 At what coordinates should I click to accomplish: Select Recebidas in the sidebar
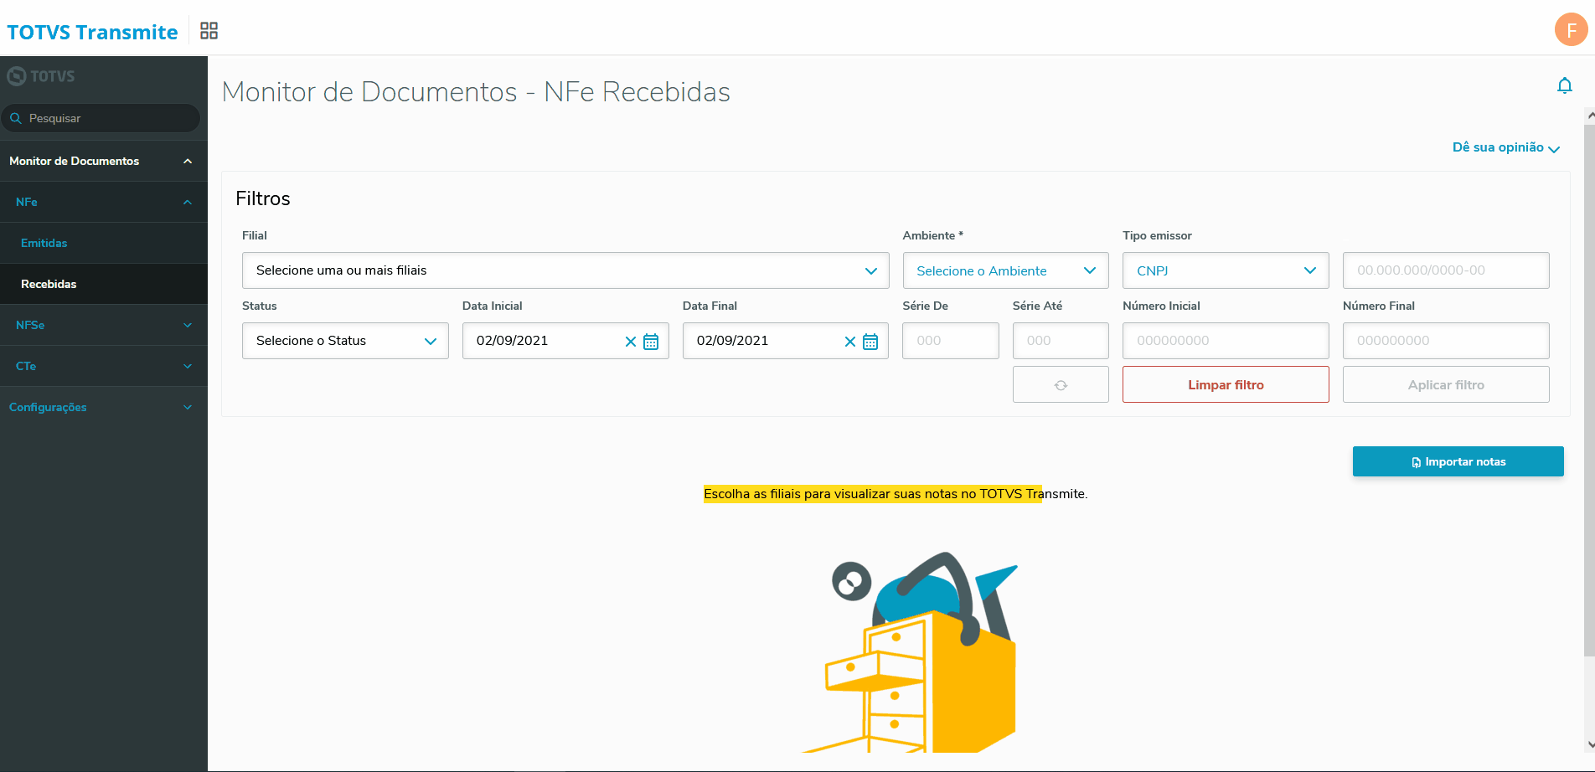(x=104, y=285)
